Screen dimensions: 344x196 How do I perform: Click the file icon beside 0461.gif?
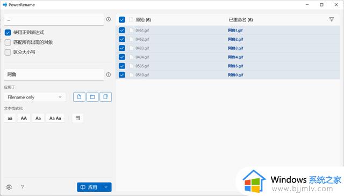pos(131,30)
